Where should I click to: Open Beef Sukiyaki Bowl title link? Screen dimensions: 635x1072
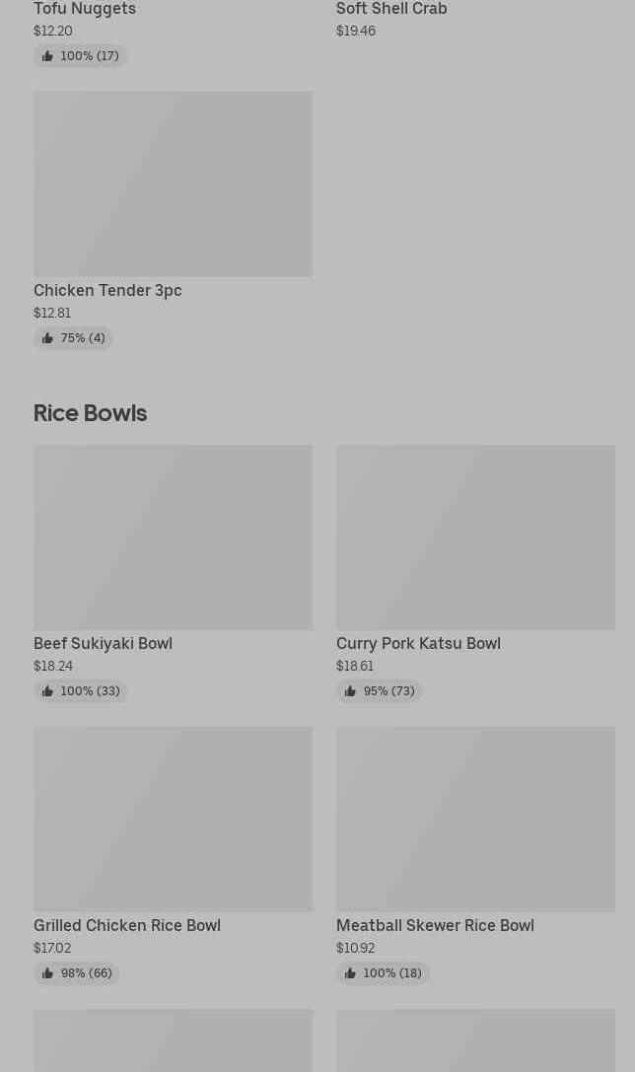coord(103,644)
